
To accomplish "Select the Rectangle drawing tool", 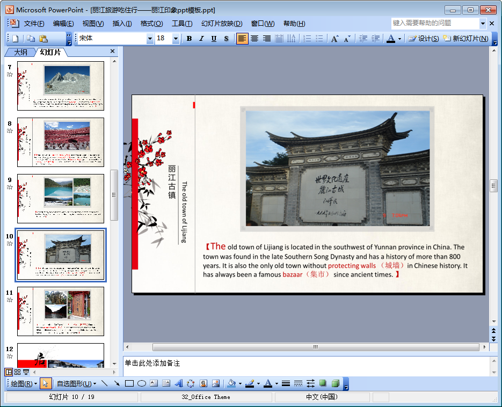I will [x=129, y=383].
